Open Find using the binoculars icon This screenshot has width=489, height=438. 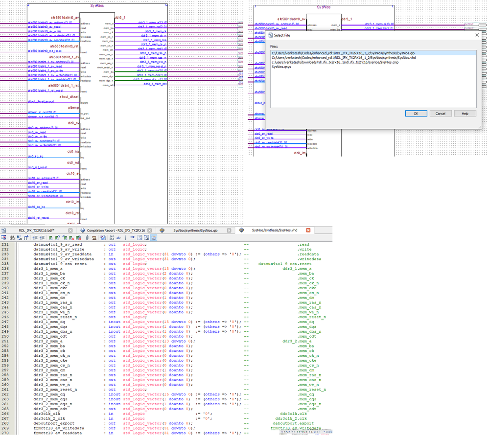pyautogui.click(x=12, y=238)
